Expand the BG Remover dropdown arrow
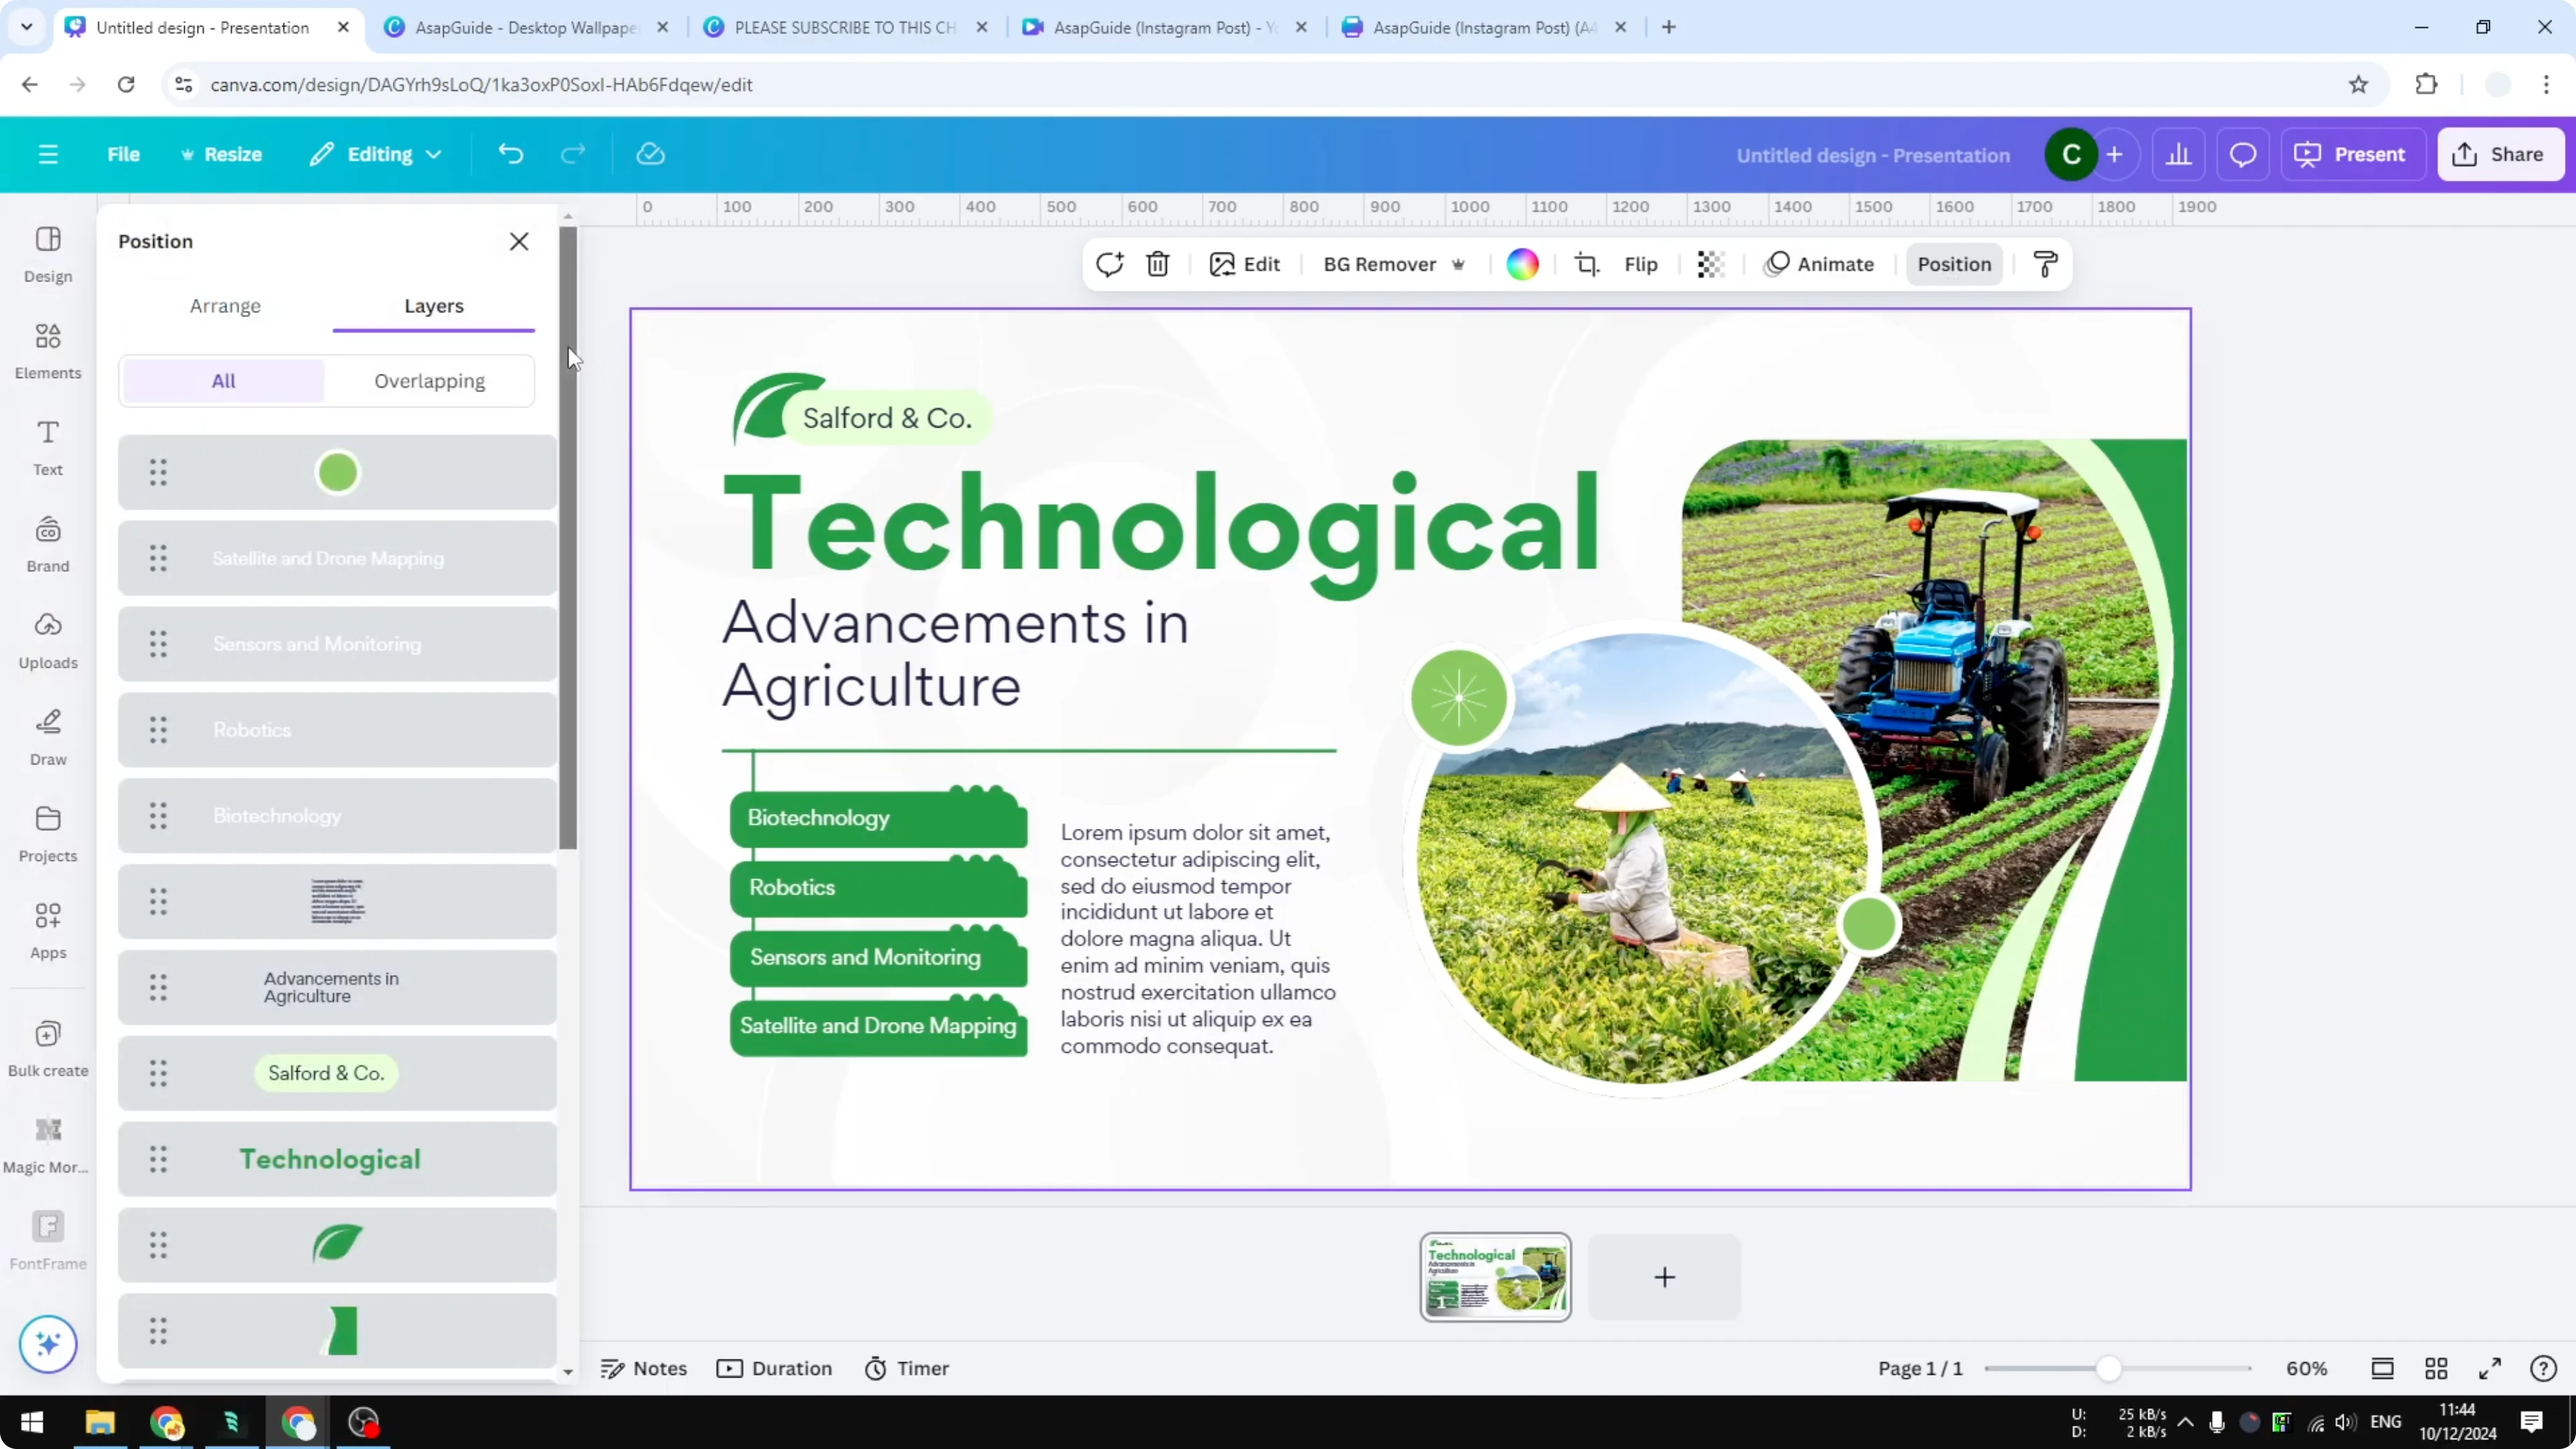The height and width of the screenshot is (1449, 2576). tap(1459, 264)
